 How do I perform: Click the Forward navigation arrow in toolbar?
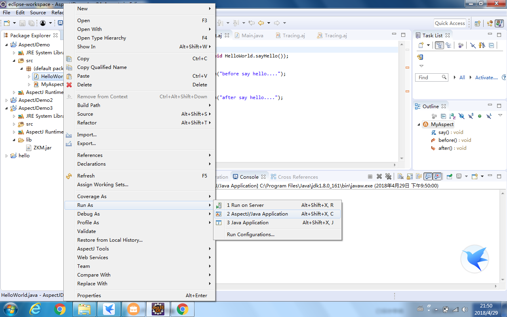point(277,23)
